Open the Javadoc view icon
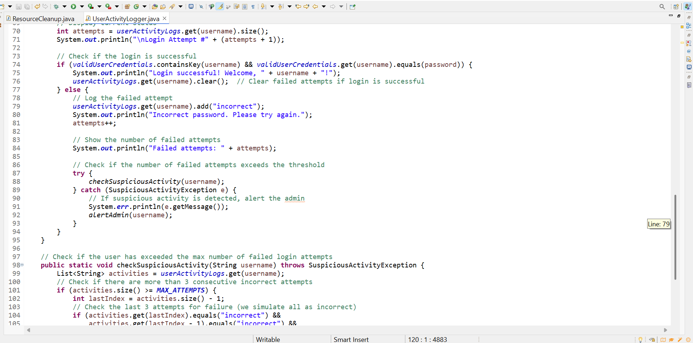The width and height of the screenshot is (693, 343). coord(689,51)
